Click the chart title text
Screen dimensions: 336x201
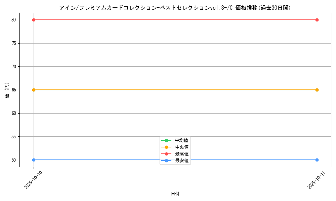coord(175,8)
